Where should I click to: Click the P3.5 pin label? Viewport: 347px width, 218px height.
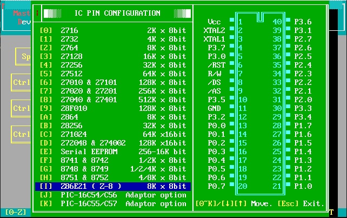(x=216, y=100)
